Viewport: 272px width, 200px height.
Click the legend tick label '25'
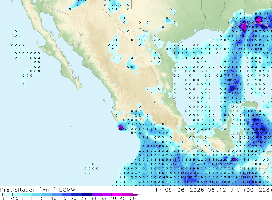coord(83,198)
